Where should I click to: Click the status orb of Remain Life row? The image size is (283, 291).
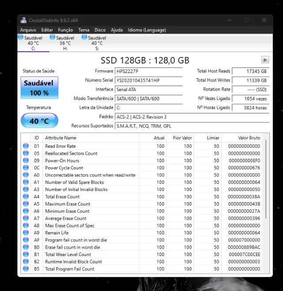(x=26, y=233)
